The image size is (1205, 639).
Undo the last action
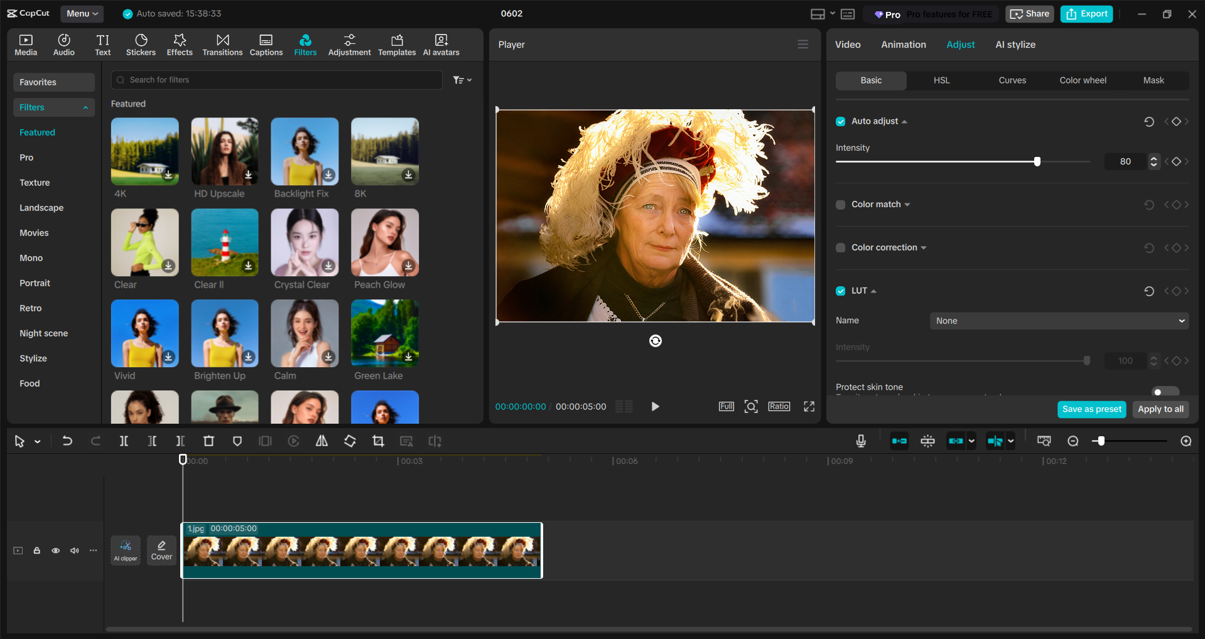tap(67, 441)
